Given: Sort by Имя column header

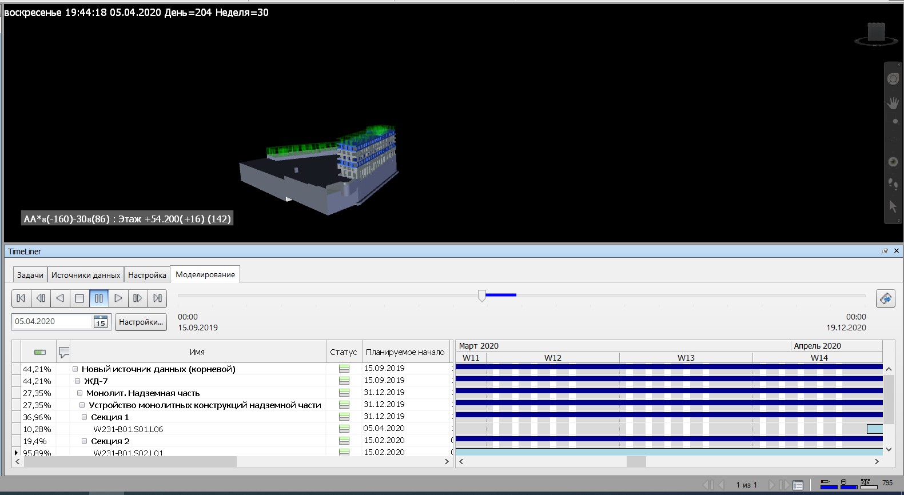Looking at the screenshot, I should click(197, 352).
